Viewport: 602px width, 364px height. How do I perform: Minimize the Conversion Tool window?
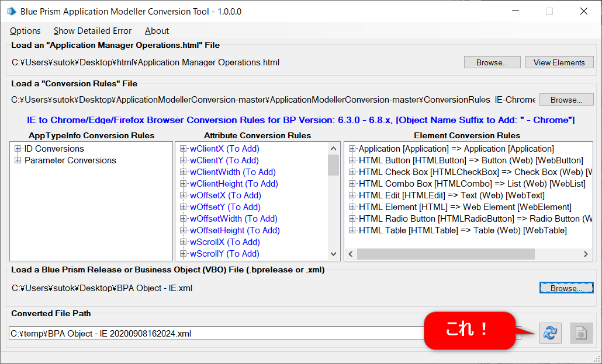click(515, 11)
